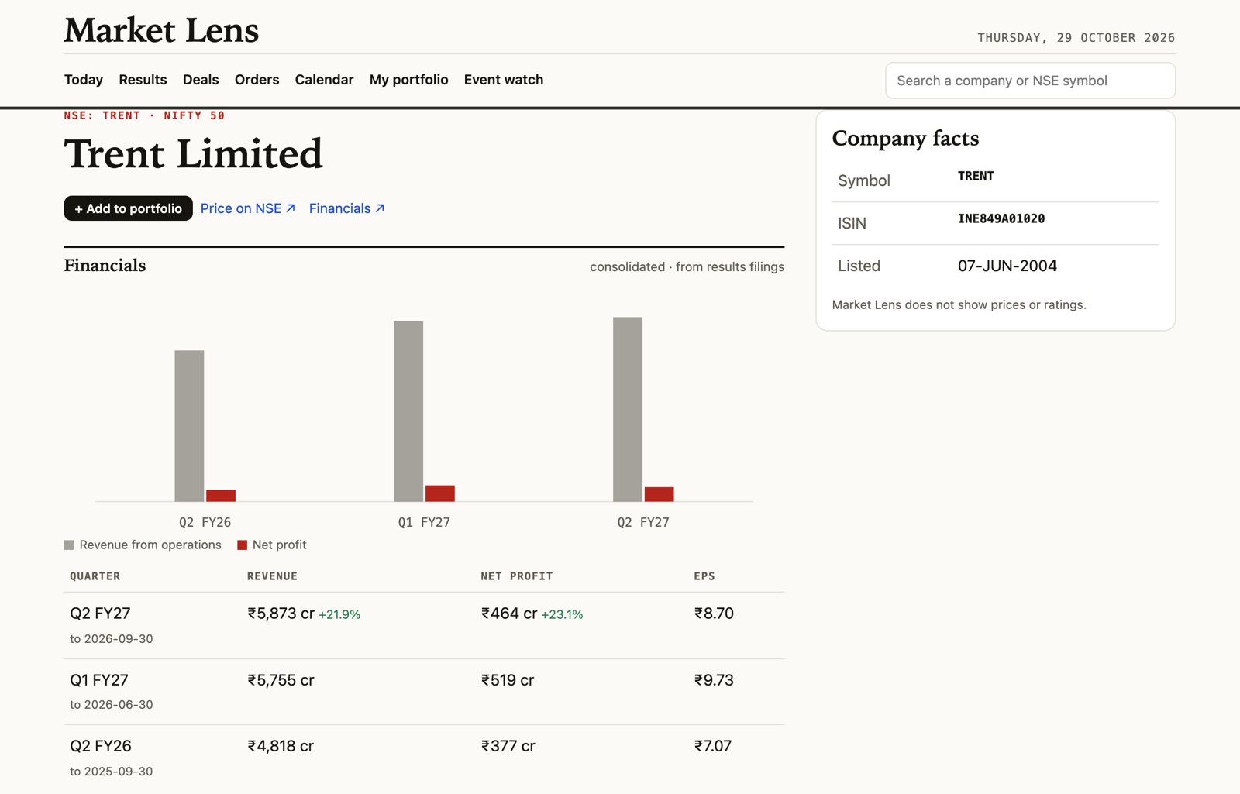Open My portfolio nav item

pos(408,80)
